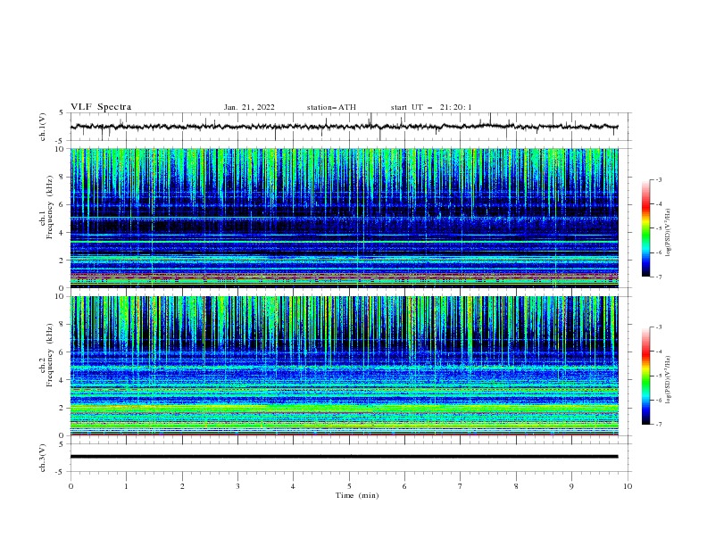Viewport: 707px width, 546px height.
Task: Click time axis tick label "7"
Action: [x=461, y=486]
